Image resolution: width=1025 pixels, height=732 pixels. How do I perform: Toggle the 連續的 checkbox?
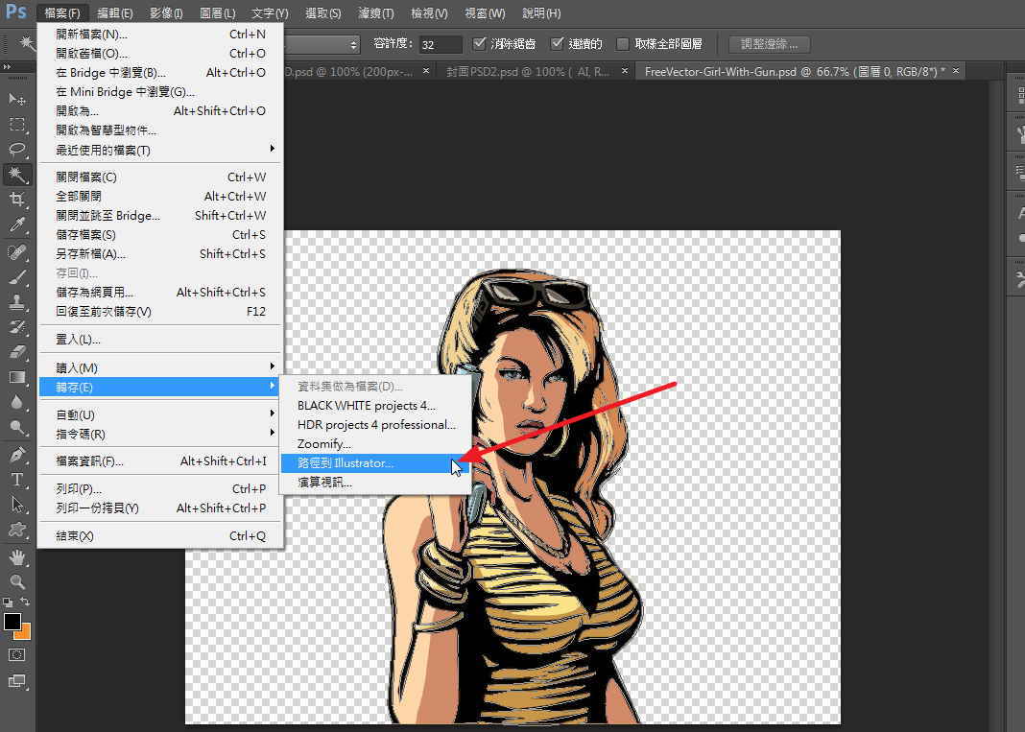[x=557, y=44]
